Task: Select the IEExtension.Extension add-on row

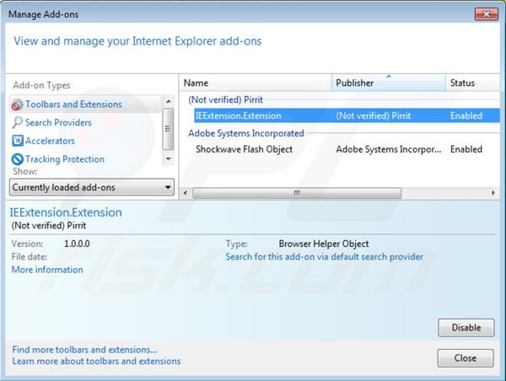Action: [347, 115]
